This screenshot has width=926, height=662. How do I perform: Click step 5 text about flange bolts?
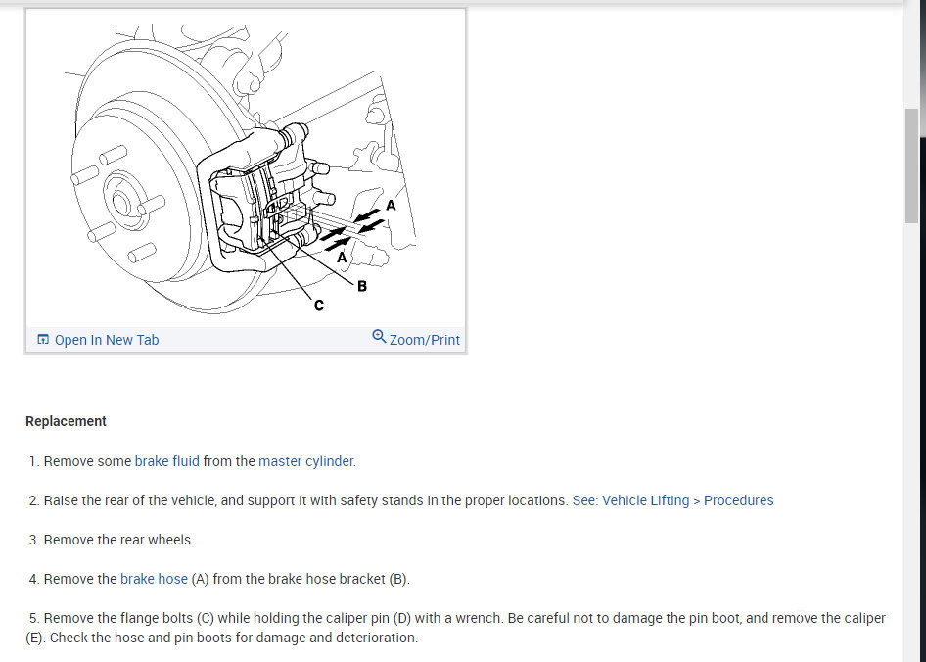[455, 628]
